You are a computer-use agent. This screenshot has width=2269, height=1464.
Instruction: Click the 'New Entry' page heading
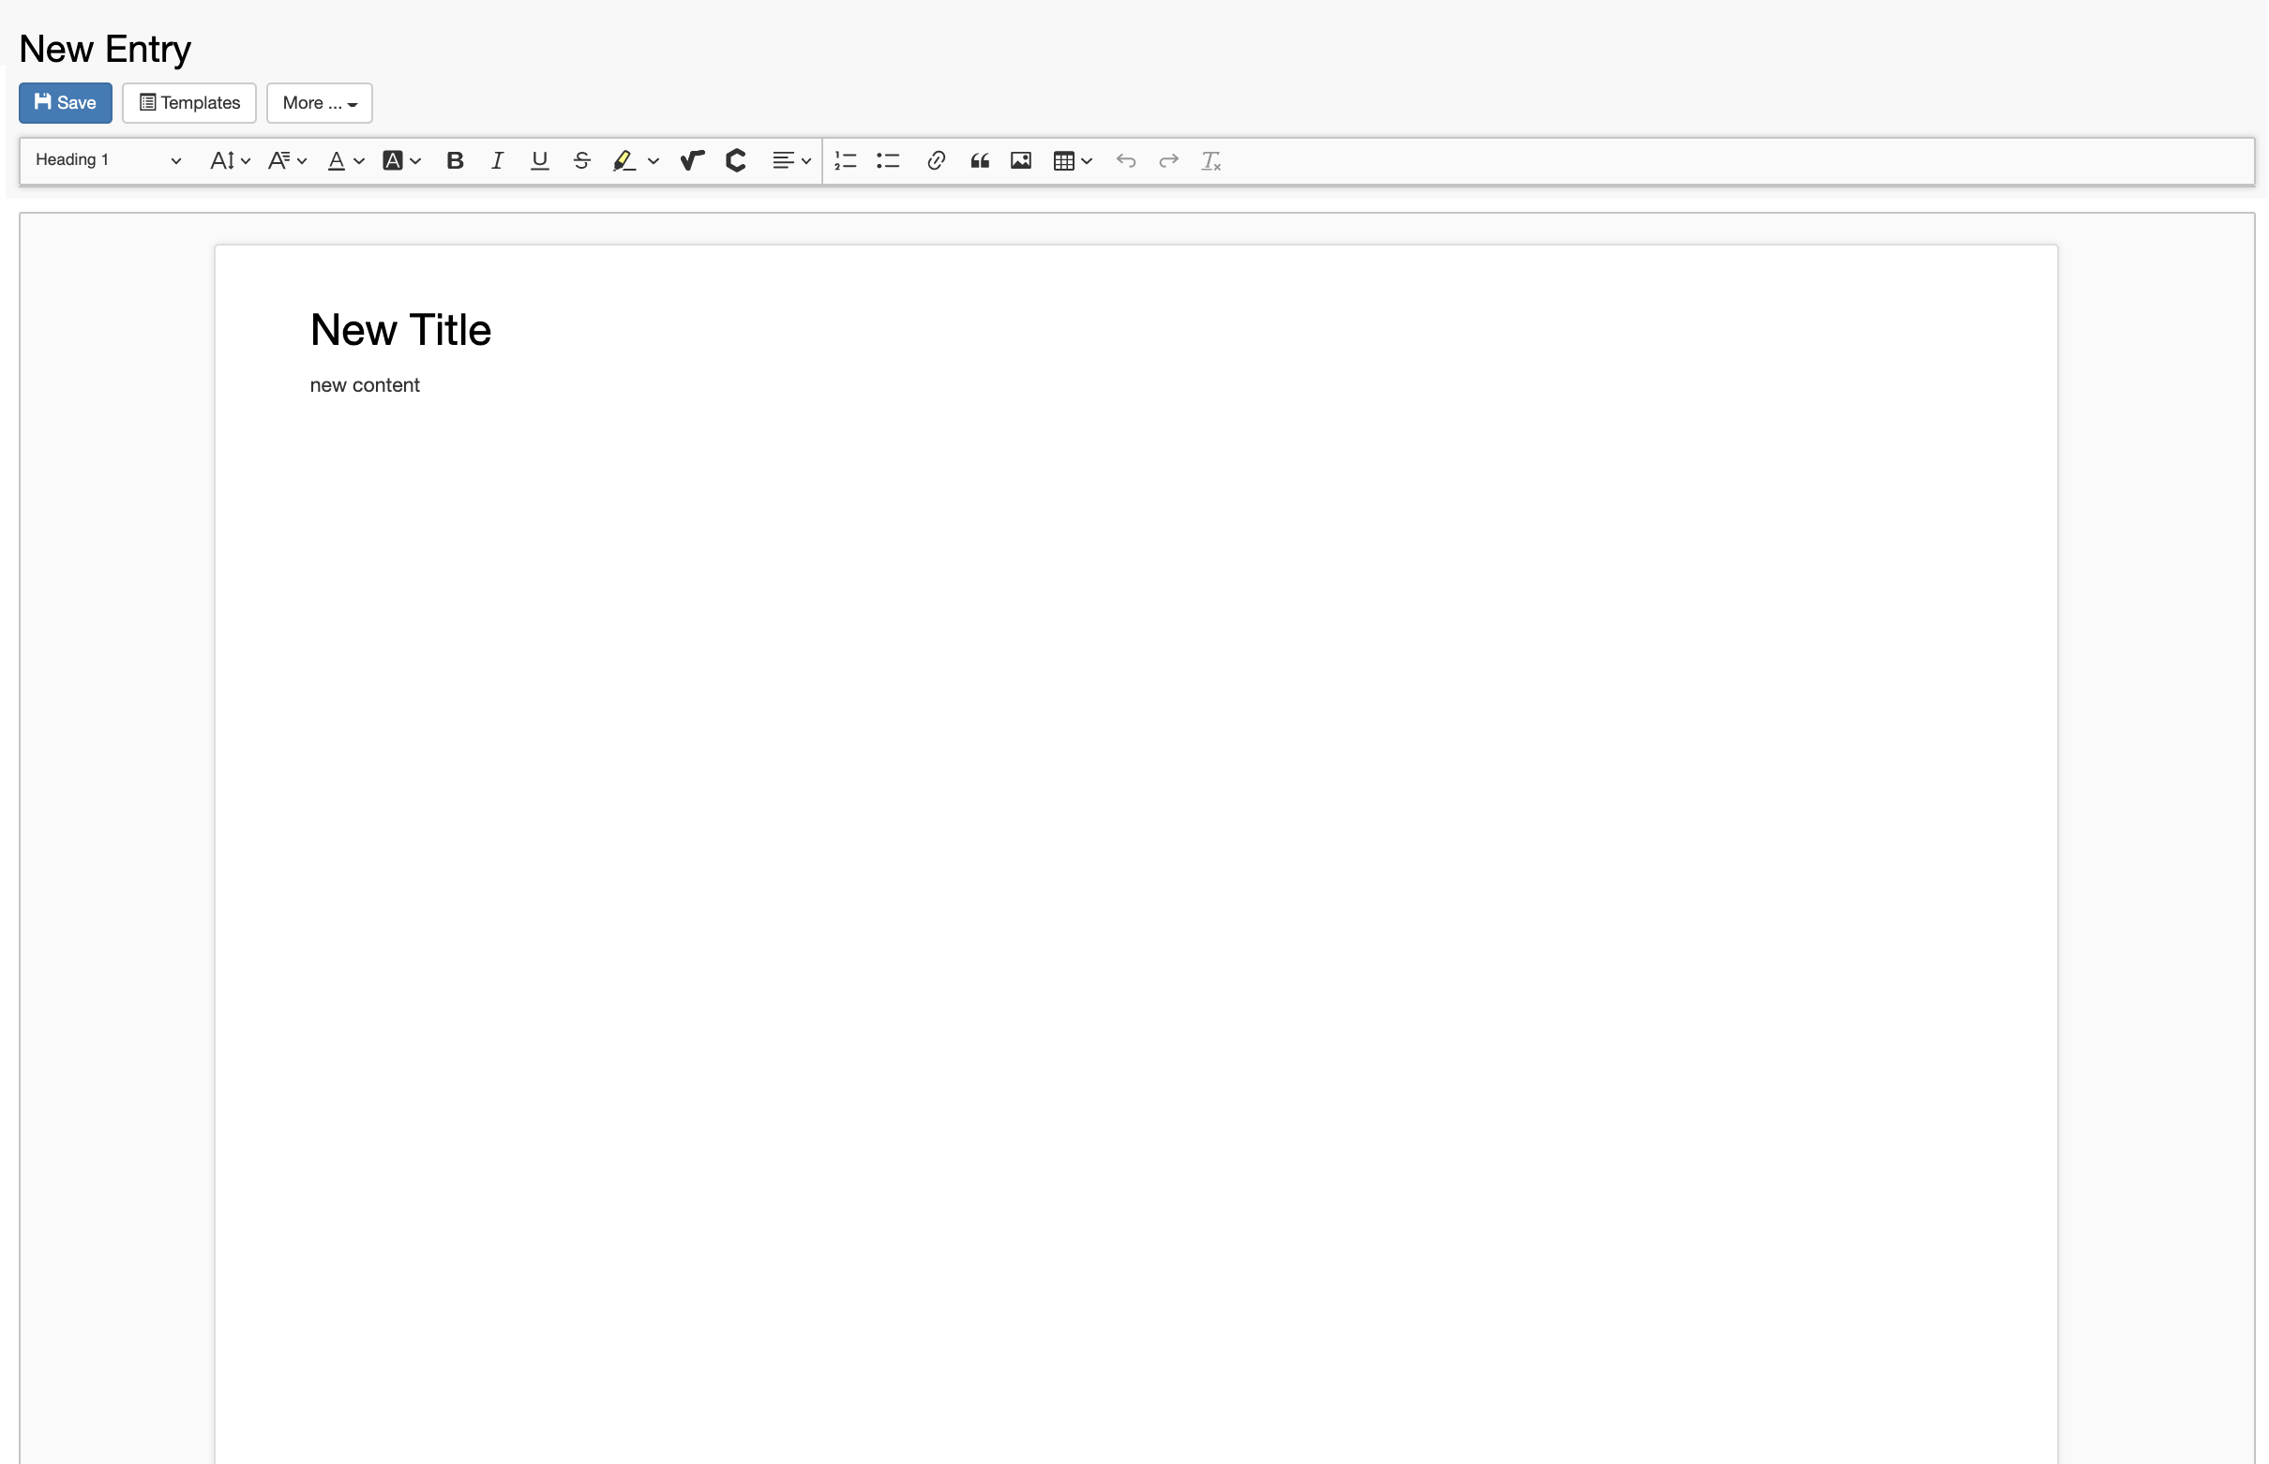coord(105,49)
